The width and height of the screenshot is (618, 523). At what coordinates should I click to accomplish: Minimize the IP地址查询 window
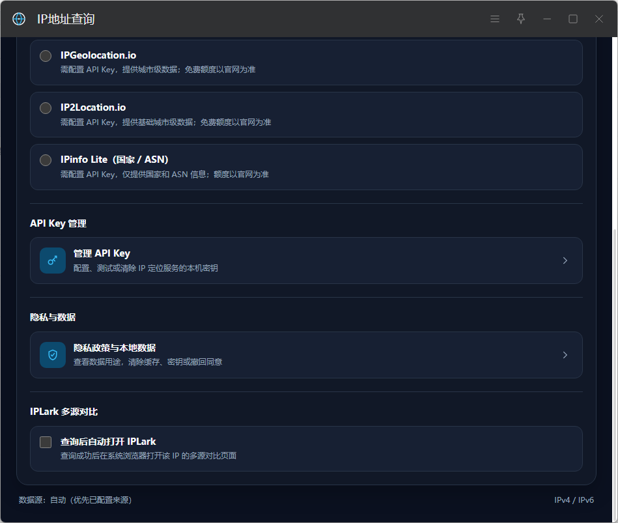coord(547,19)
